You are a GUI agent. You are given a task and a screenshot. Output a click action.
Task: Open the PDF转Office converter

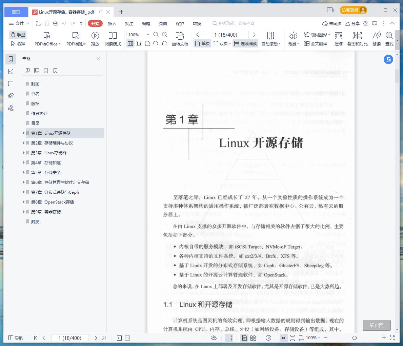pos(47,39)
